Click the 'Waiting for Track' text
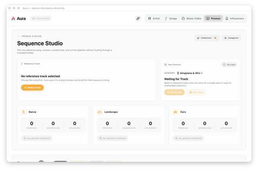 [176, 79]
